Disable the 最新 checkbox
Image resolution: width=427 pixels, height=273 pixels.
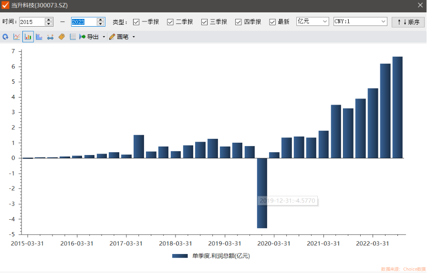pos(273,22)
